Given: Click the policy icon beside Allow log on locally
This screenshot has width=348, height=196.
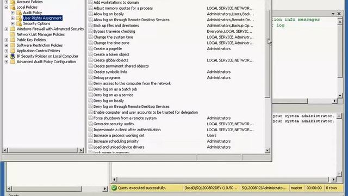Looking at the screenshot, I should coord(90,14).
